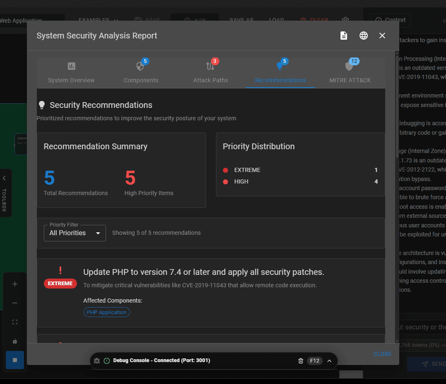Viewport: 446px width, 384px height.
Task: Click the "Affected Components:" label
Action: (113, 301)
